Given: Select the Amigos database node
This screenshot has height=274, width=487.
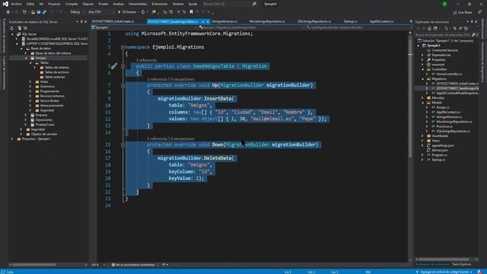Looking at the screenshot, I should [x=40, y=58].
